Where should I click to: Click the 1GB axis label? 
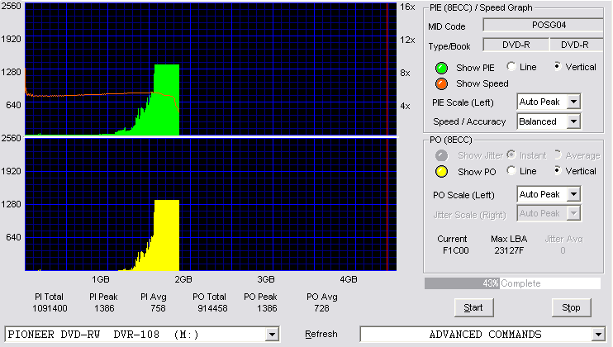[101, 280]
